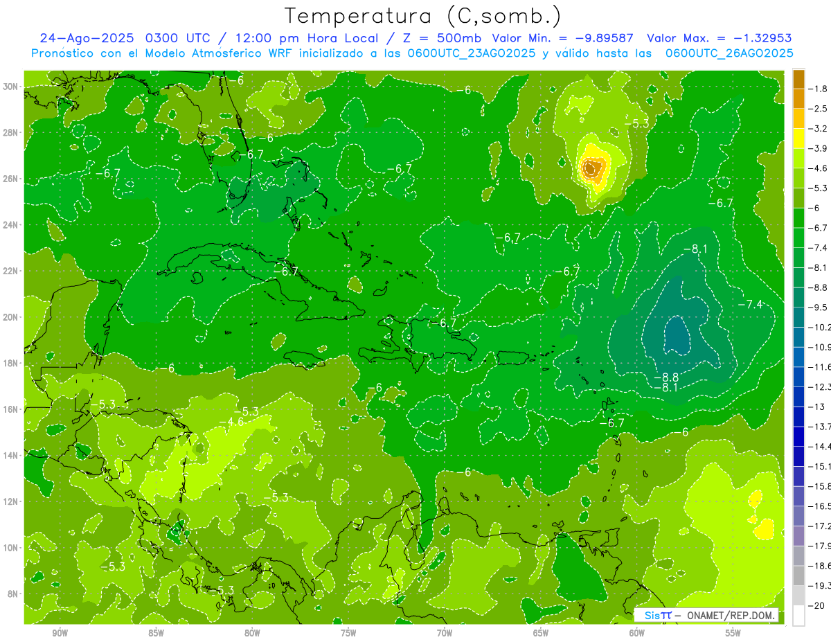Click the "-4.6" contour label over Central America

click(231, 422)
